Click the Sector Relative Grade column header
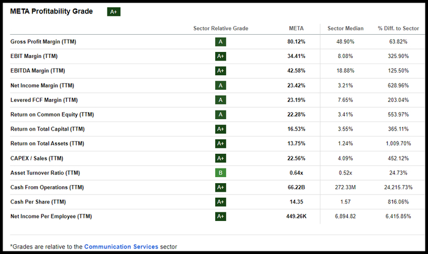The image size is (428, 254). [x=221, y=28]
